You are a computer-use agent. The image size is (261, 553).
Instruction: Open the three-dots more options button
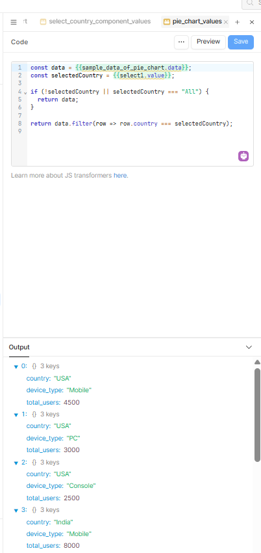coord(182,42)
